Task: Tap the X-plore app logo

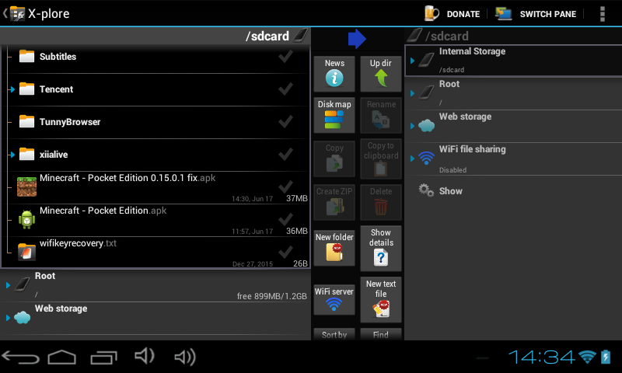Action: click(16, 13)
